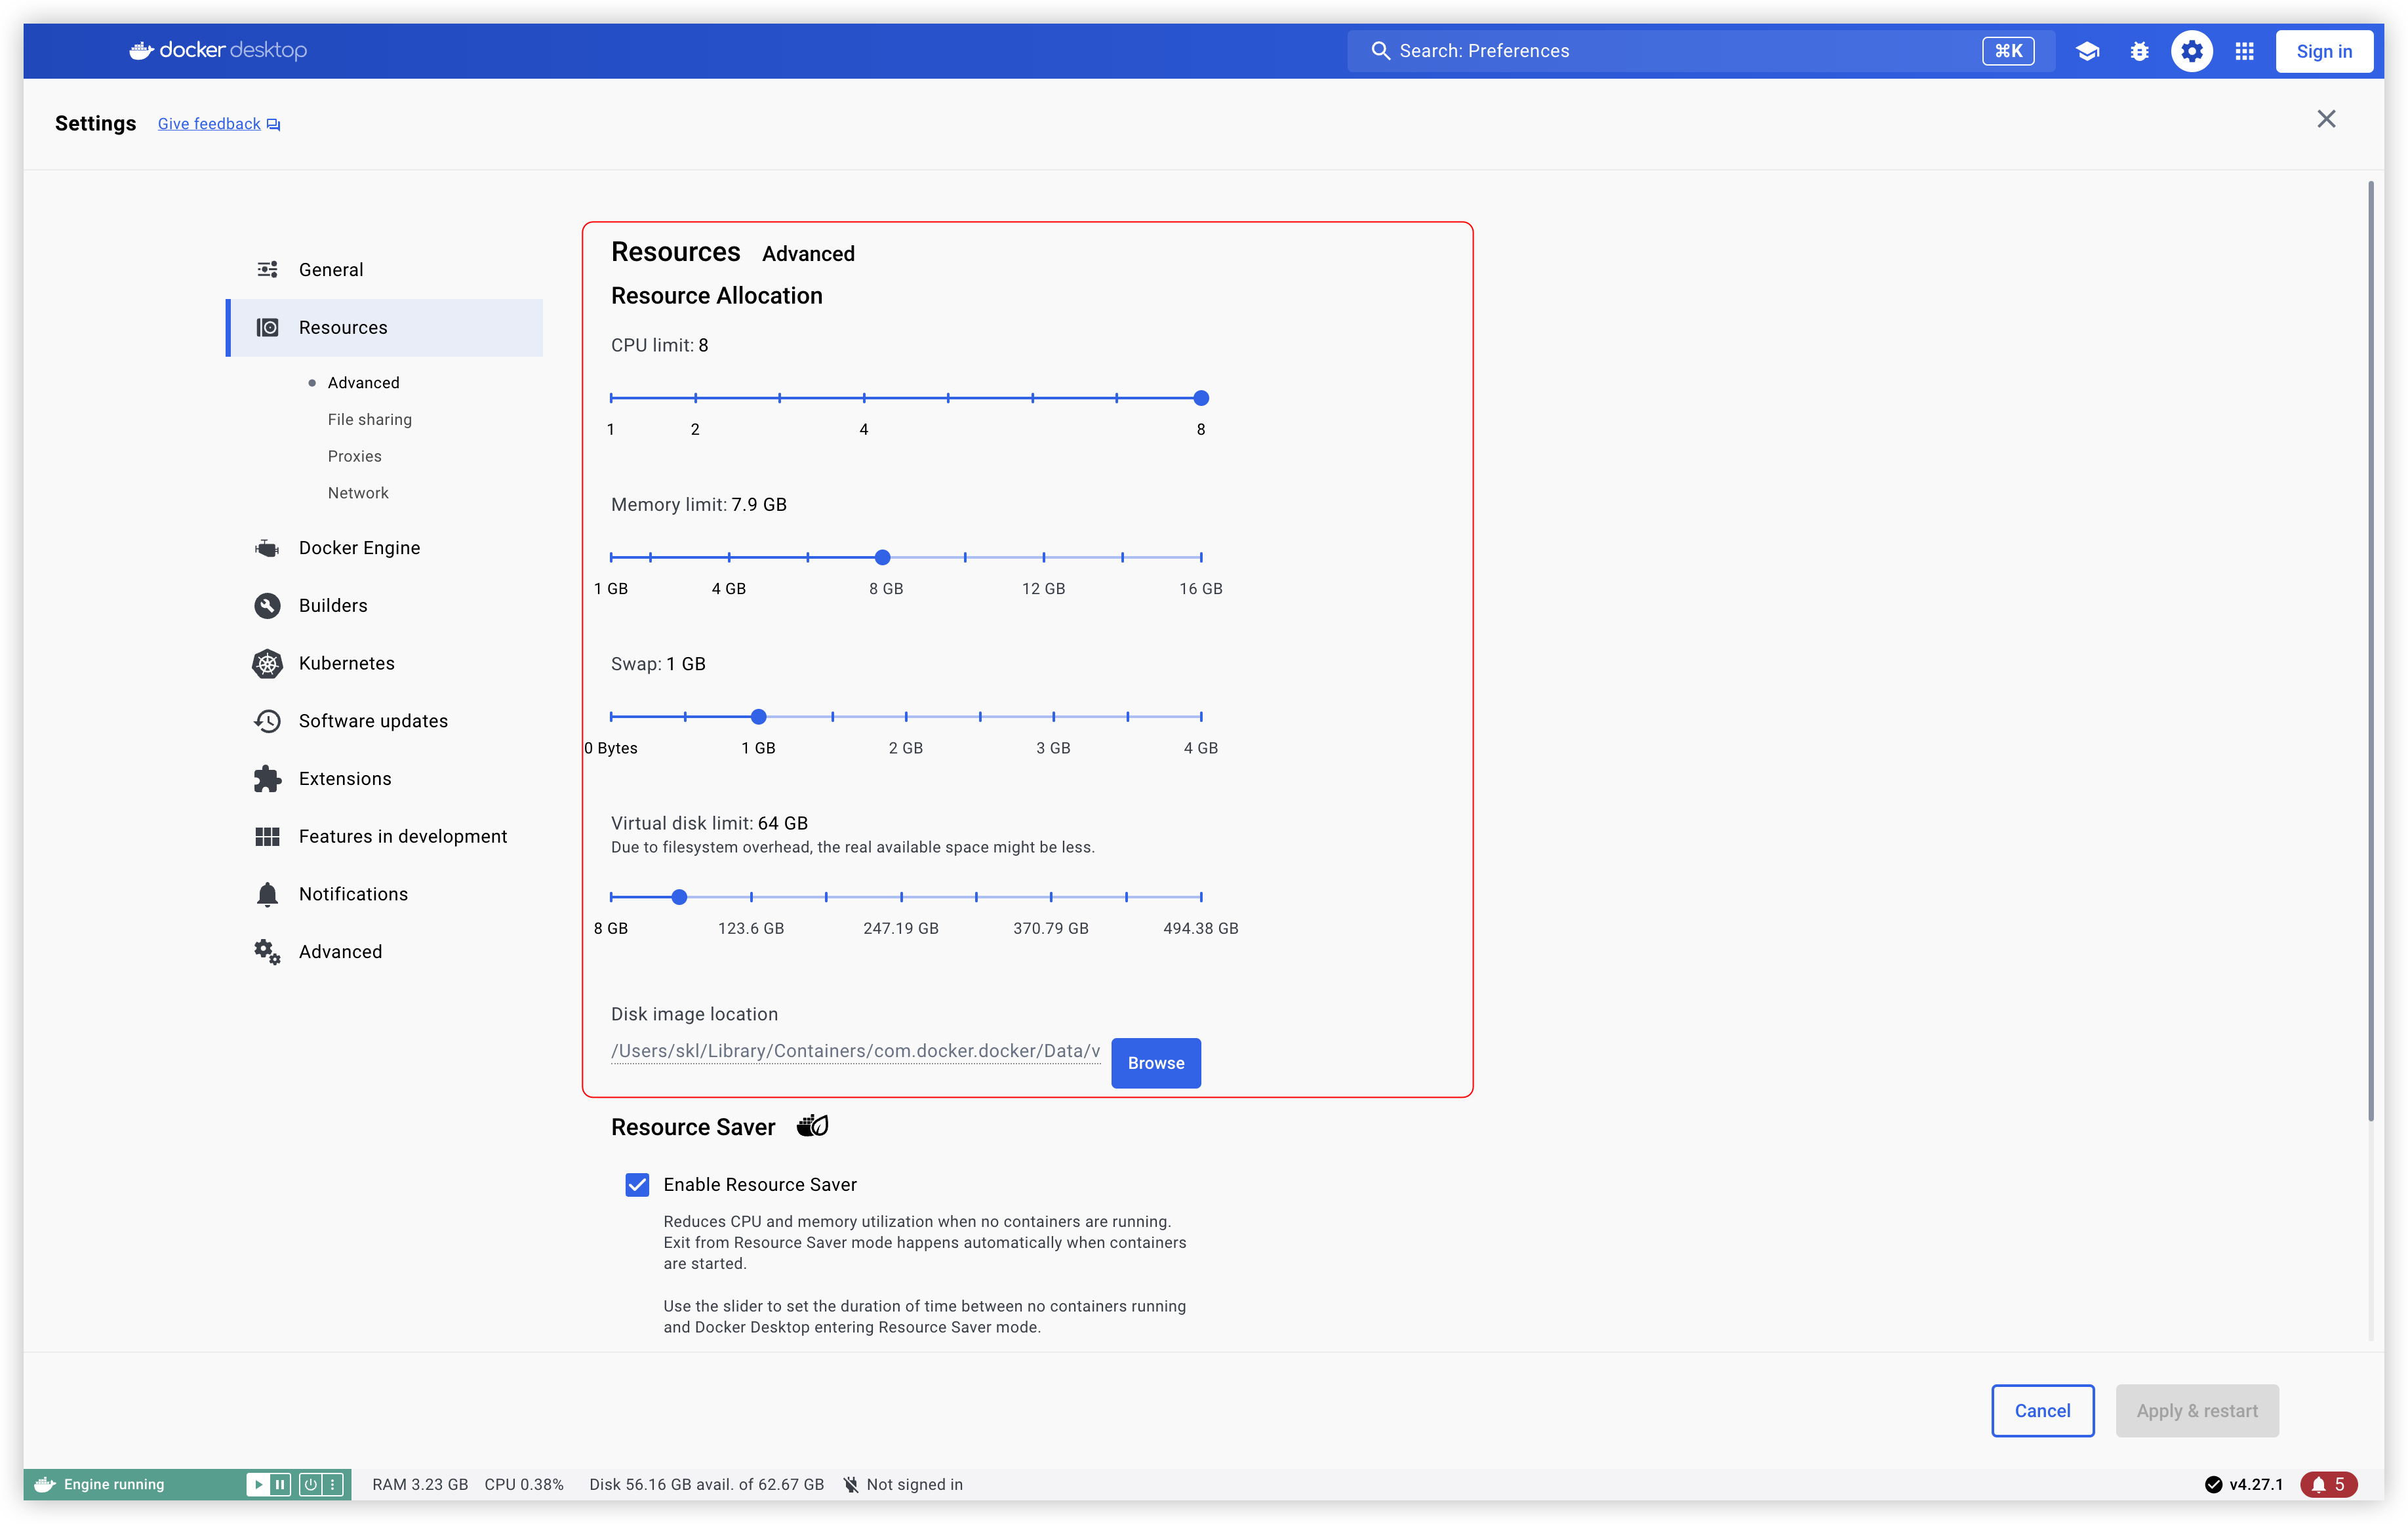Open the Docker Engine settings section
The width and height of the screenshot is (2408, 1524).
coord(359,548)
